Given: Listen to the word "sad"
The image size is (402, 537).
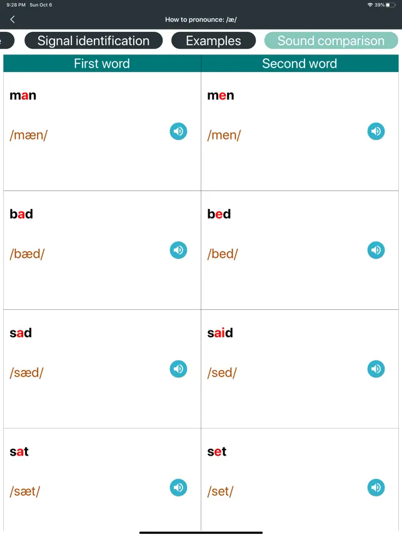Looking at the screenshot, I should [178, 369].
